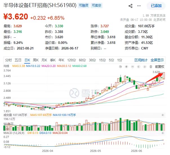Click the 最低 3.316 value
Screen dimensions: 170x155
(x=17, y=32)
